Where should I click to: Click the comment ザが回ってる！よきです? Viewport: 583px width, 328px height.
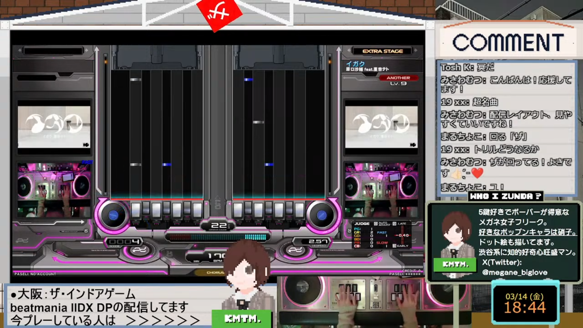click(506, 167)
